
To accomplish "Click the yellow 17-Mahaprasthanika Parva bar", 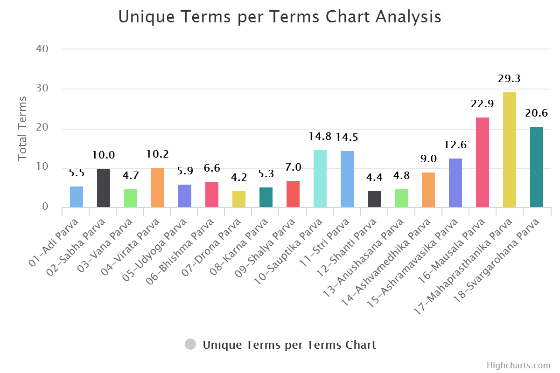I will click(510, 150).
